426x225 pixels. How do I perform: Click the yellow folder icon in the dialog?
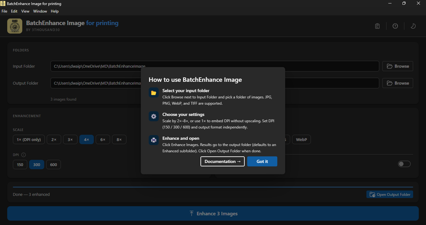pyautogui.click(x=154, y=93)
